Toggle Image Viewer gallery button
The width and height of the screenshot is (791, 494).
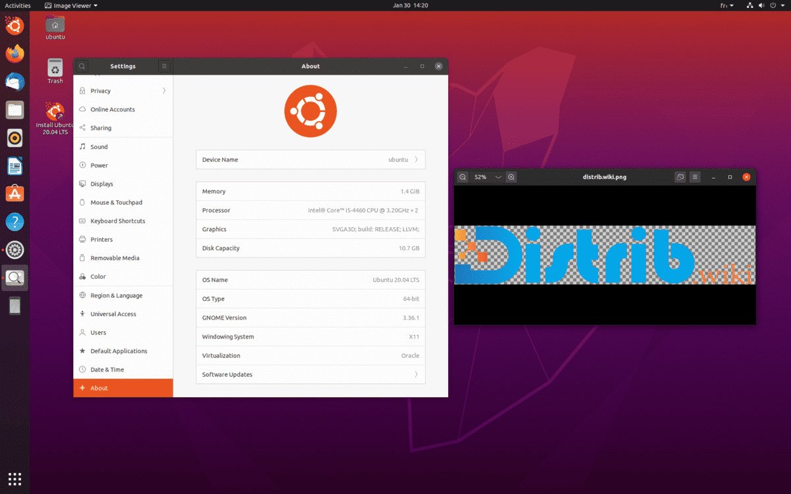[x=680, y=177]
